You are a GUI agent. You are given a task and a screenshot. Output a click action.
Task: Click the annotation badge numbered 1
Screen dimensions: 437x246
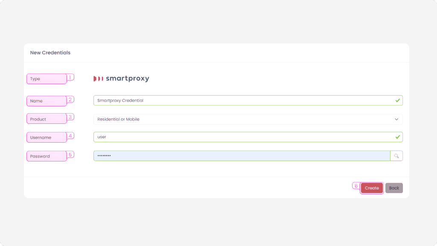pyautogui.click(x=70, y=77)
